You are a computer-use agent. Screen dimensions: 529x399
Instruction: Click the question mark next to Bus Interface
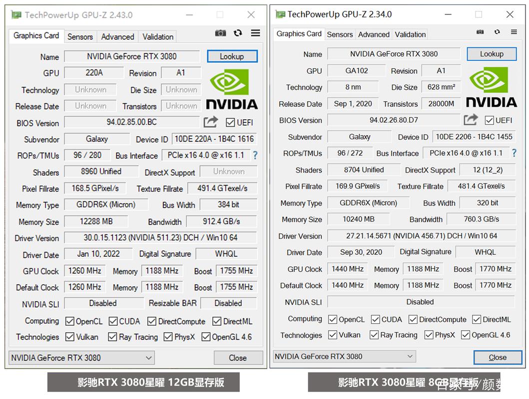point(255,155)
